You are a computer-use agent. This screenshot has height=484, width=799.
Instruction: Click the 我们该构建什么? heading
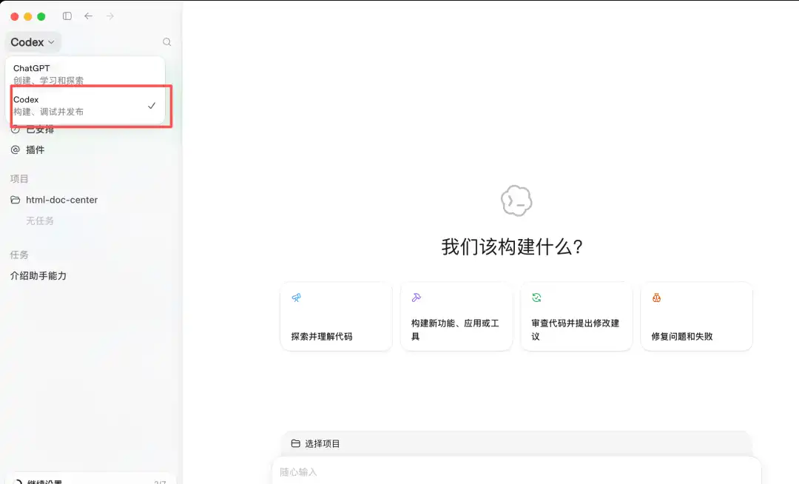coord(512,247)
